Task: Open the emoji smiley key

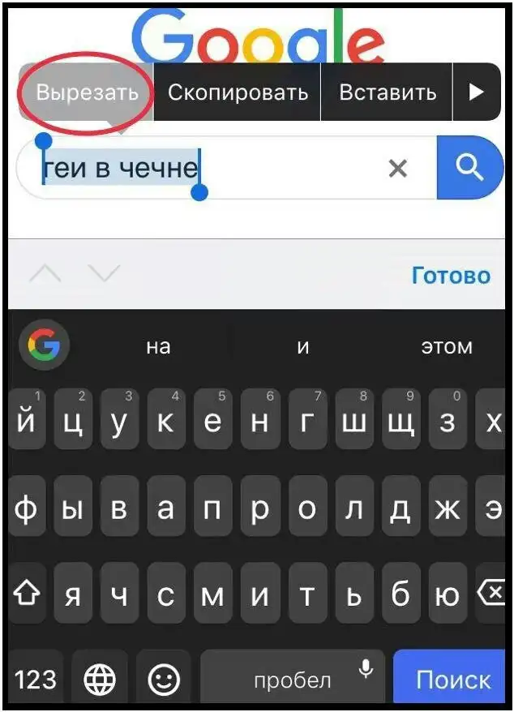Action: point(164,679)
